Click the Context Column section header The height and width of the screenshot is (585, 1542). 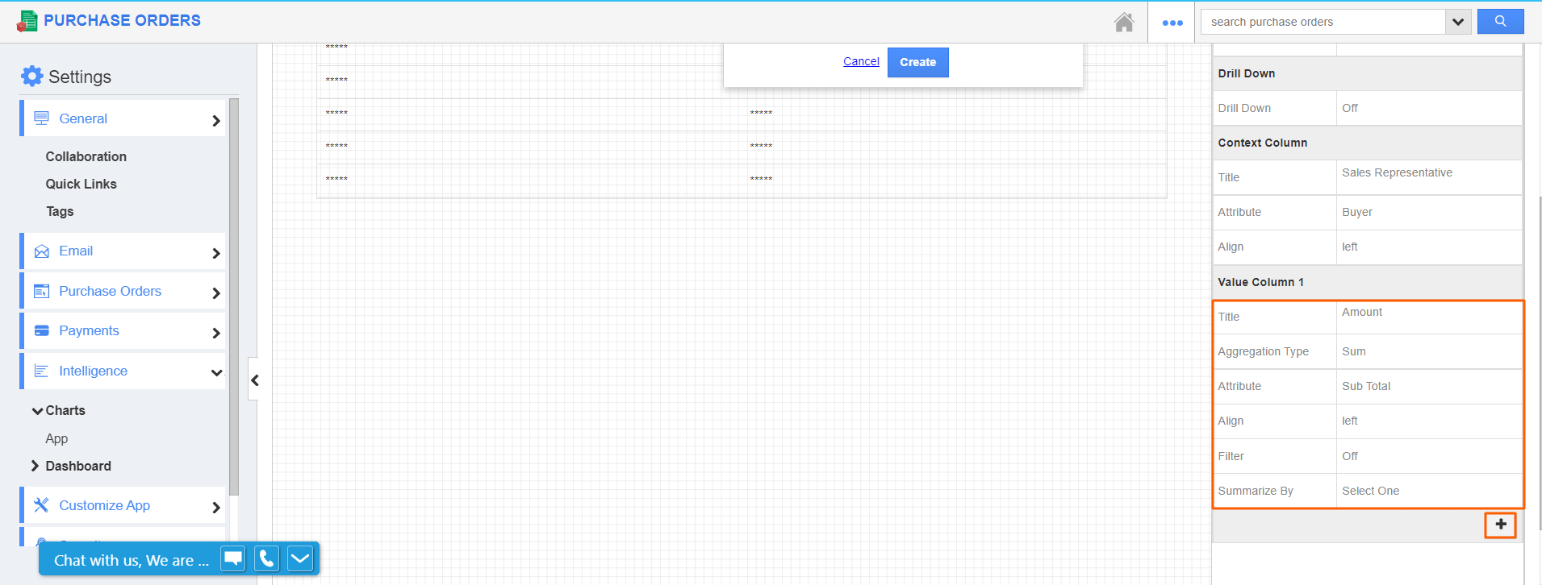click(1367, 143)
